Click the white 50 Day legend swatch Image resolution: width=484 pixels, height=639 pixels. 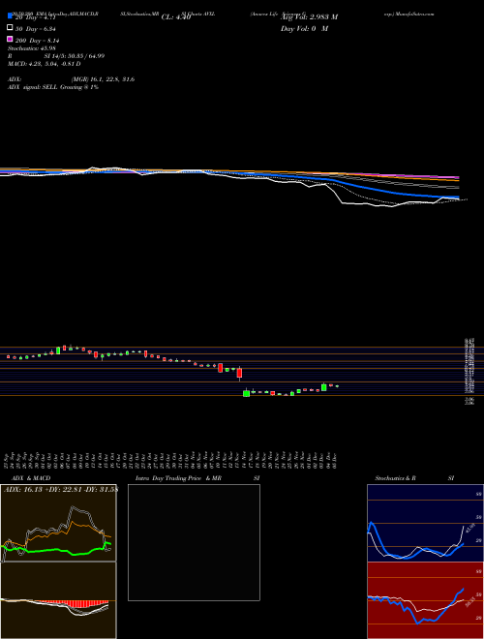click(x=10, y=28)
